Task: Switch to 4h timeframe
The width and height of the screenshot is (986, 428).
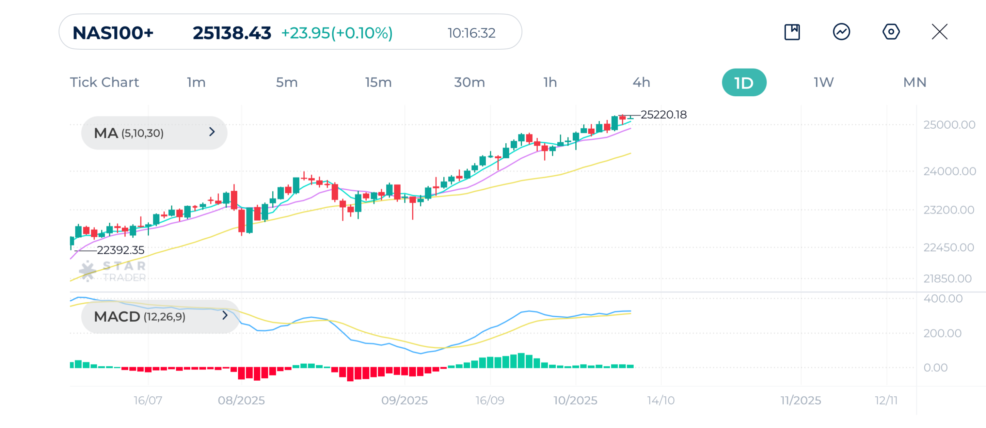Action: point(641,82)
